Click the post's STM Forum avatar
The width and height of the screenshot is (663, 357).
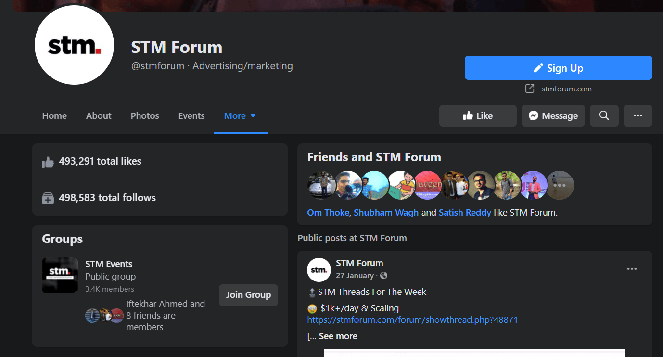coord(319,270)
